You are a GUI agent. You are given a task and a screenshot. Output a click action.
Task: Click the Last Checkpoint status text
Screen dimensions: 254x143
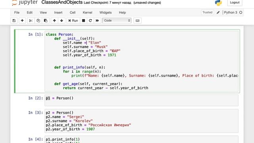tap(108, 3)
